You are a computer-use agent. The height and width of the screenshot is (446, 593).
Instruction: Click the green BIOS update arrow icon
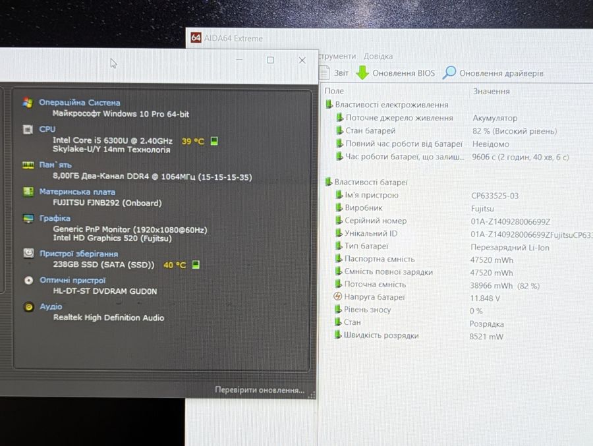(362, 72)
